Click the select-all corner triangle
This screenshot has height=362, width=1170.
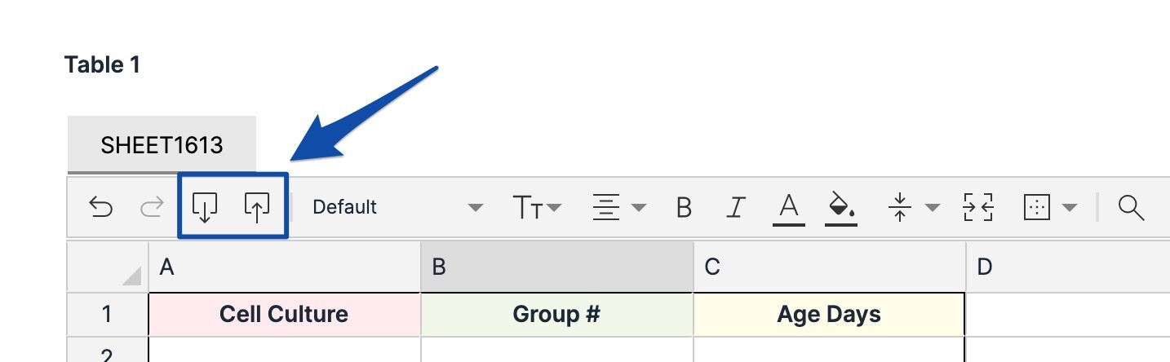pyautogui.click(x=131, y=276)
